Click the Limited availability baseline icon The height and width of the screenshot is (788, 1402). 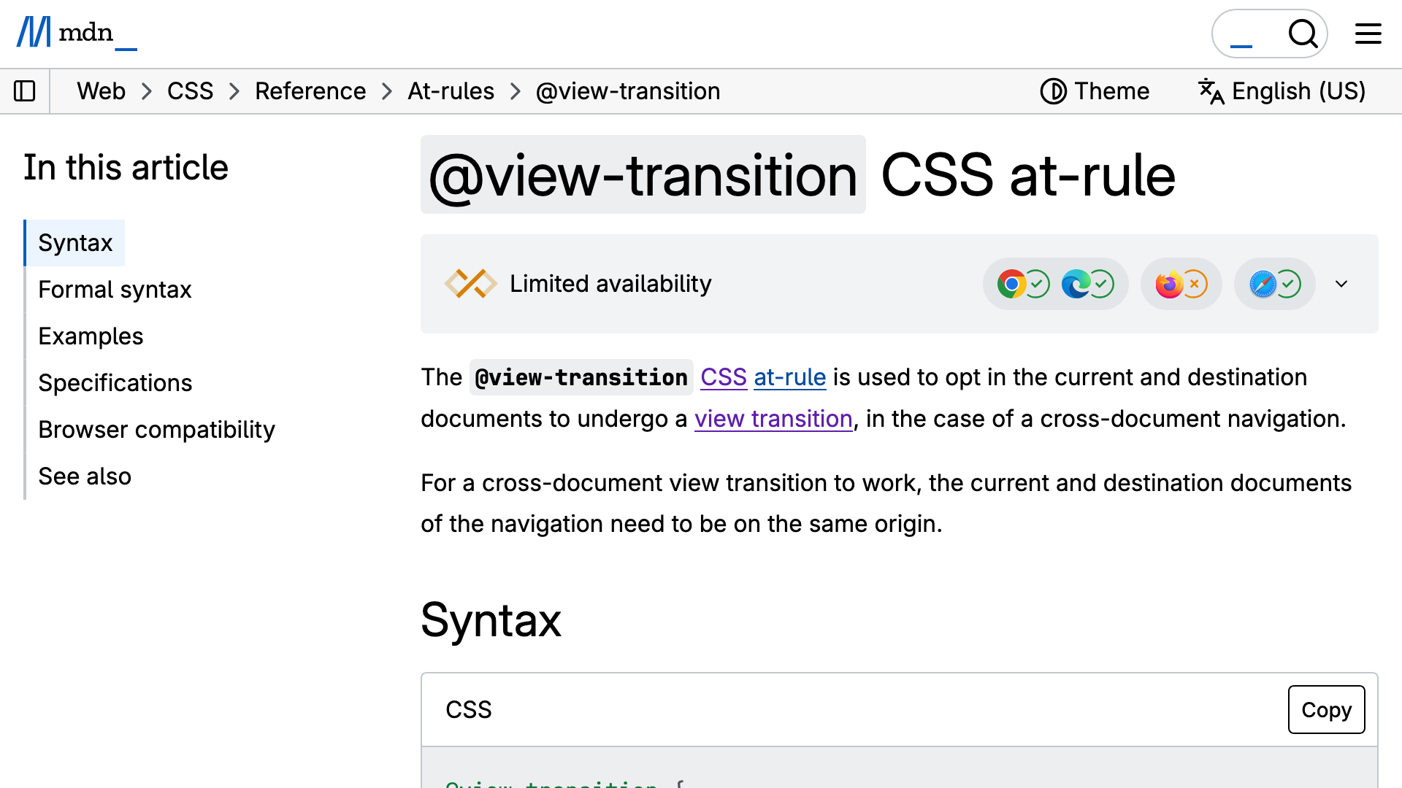(471, 284)
